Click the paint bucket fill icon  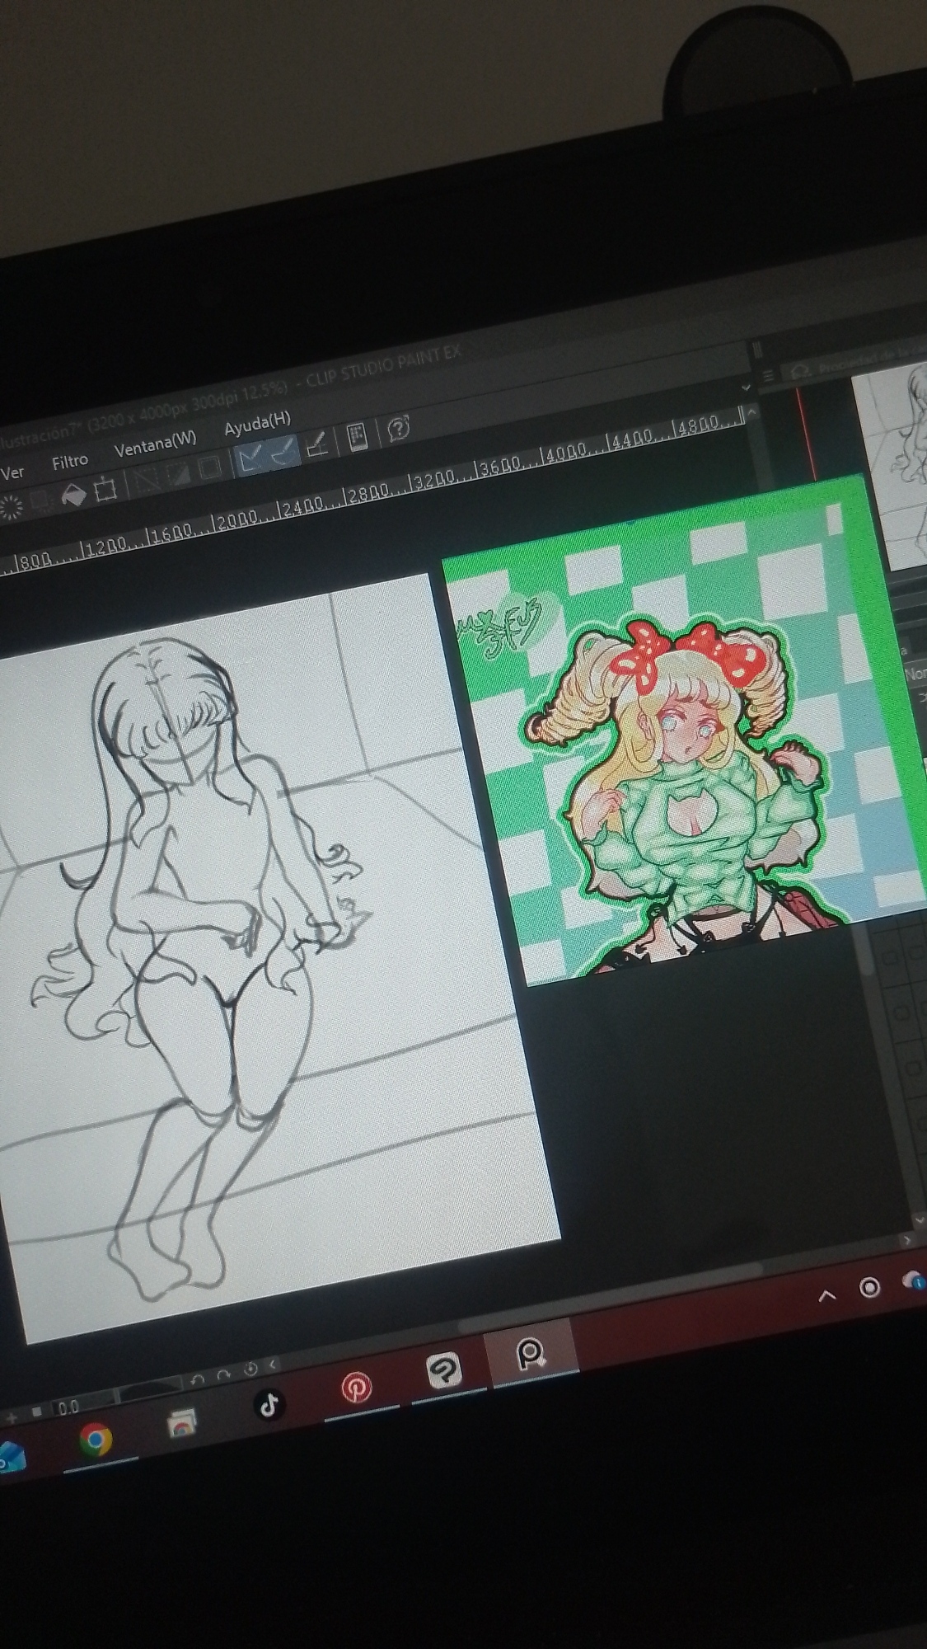click(73, 496)
